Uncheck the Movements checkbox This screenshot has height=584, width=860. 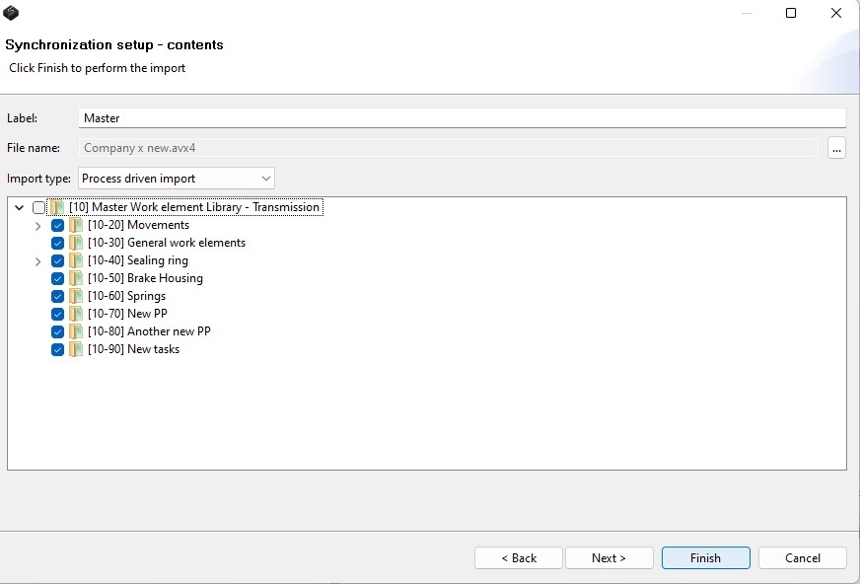point(57,225)
